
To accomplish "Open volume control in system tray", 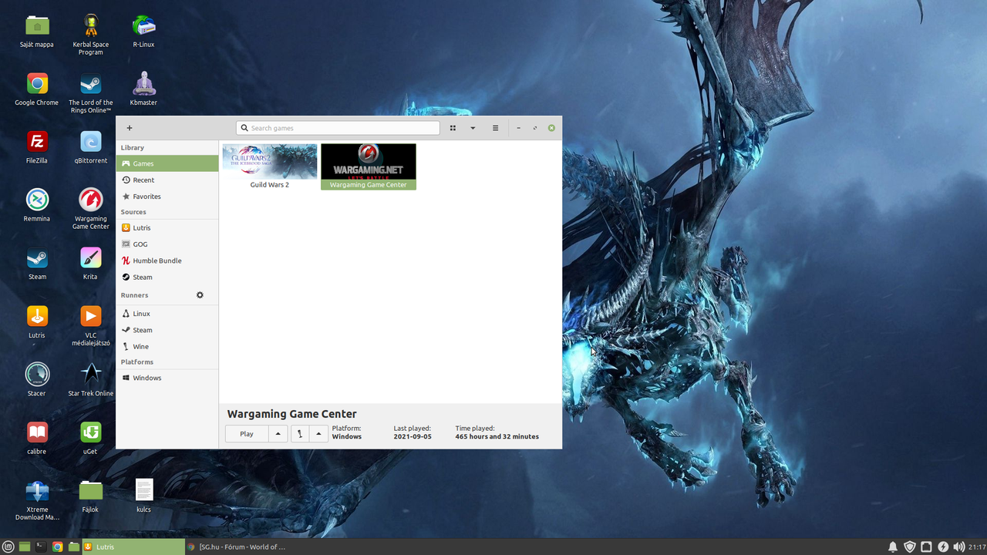I will pos(958,547).
